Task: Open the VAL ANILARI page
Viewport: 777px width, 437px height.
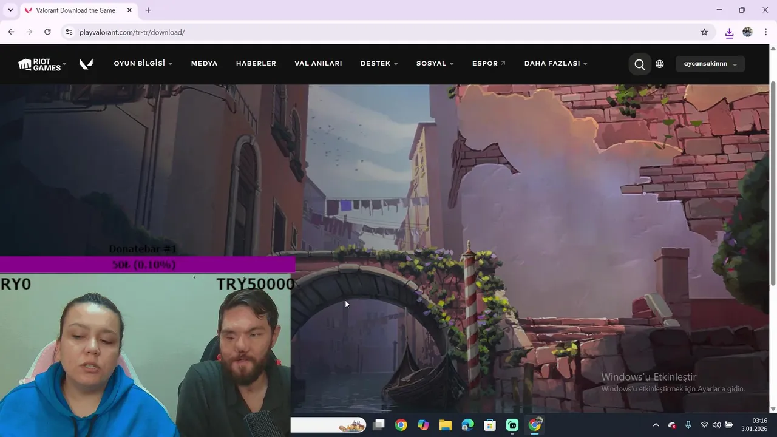Action: click(x=318, y=64)
